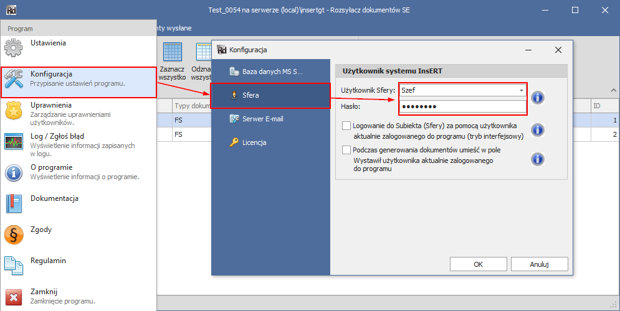Collapse the ribbon using chevron arrow
Viewport: 620px width, 311px height.
(613, 90)
